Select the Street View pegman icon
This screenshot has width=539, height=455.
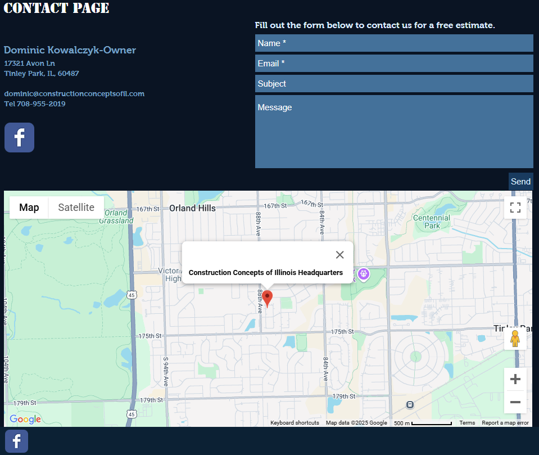click(x=515, y=339)
